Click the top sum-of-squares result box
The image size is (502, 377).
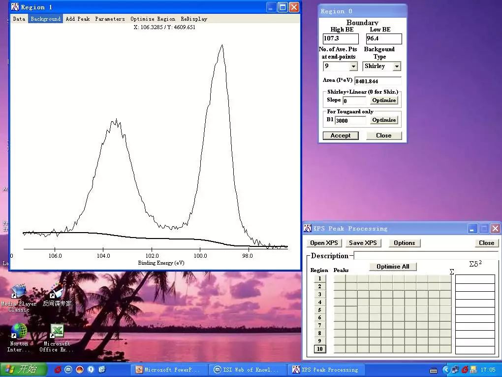point(475,279)
